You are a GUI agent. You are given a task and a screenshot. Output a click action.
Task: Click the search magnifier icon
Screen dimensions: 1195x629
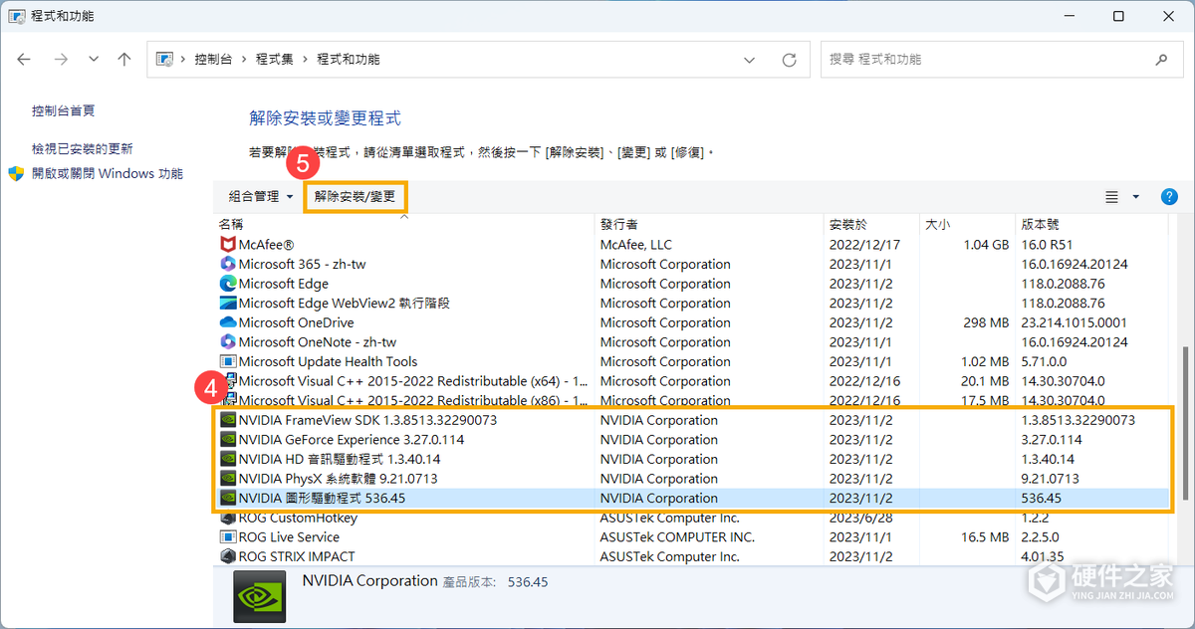pos(1161,60)
